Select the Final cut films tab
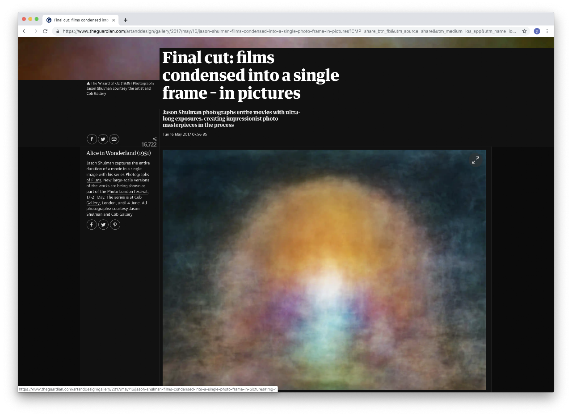Screen dimensions: 572x416 [81, 20]
